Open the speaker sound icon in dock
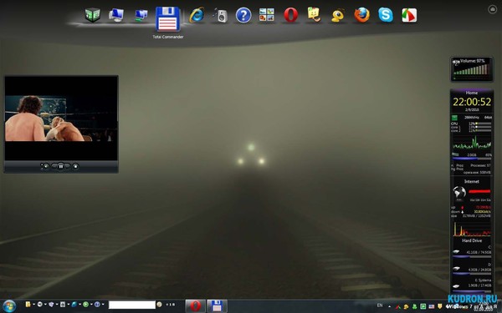 (x=220, y=15)
